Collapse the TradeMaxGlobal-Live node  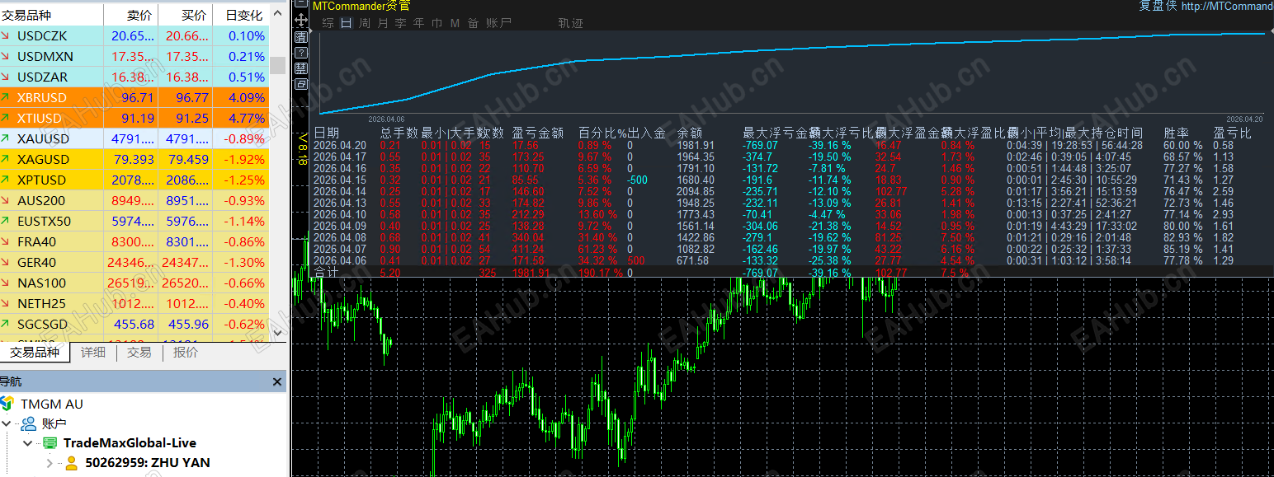click(x=29, y=443)
